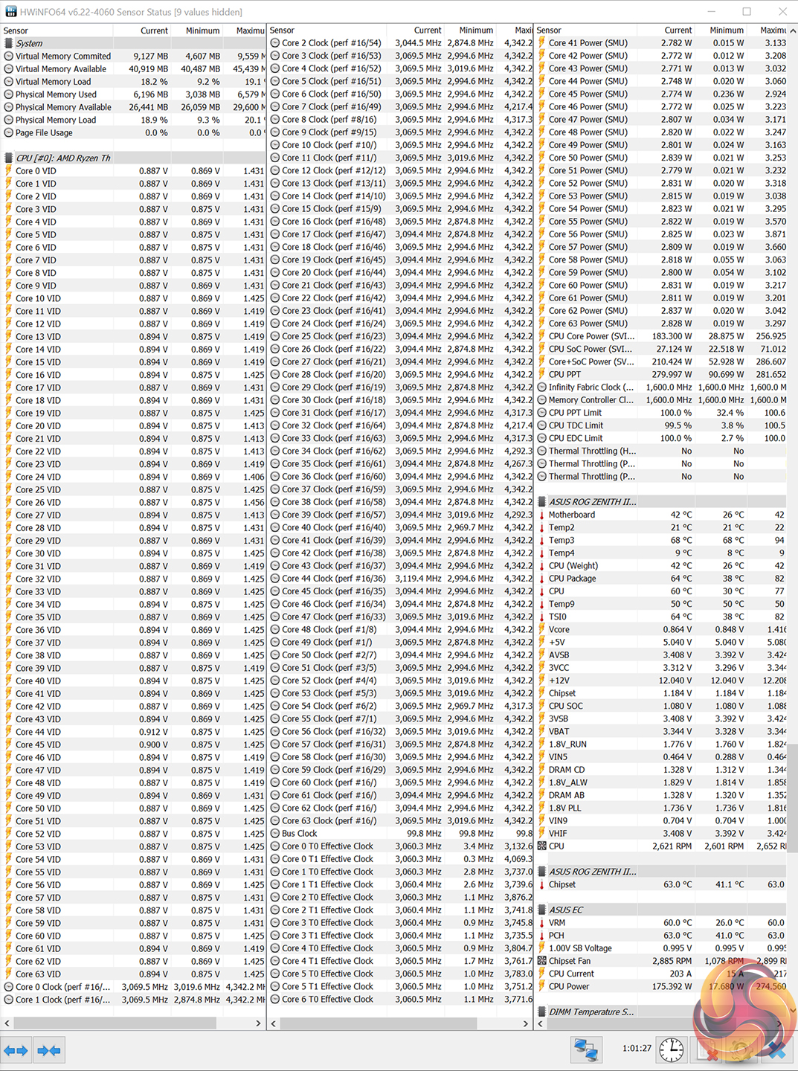The height and width of the screenshot is (1071, 798).
Task: Select the Core 6 T0 Effective Clock row
Action: tap(400, 1000)
